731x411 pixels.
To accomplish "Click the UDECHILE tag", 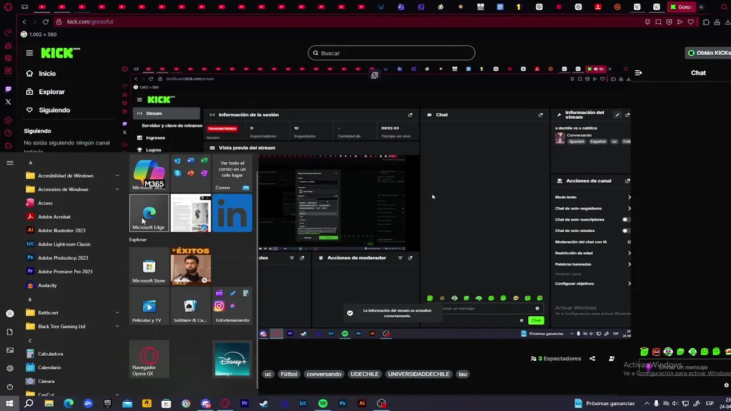I will coord(364,374).
